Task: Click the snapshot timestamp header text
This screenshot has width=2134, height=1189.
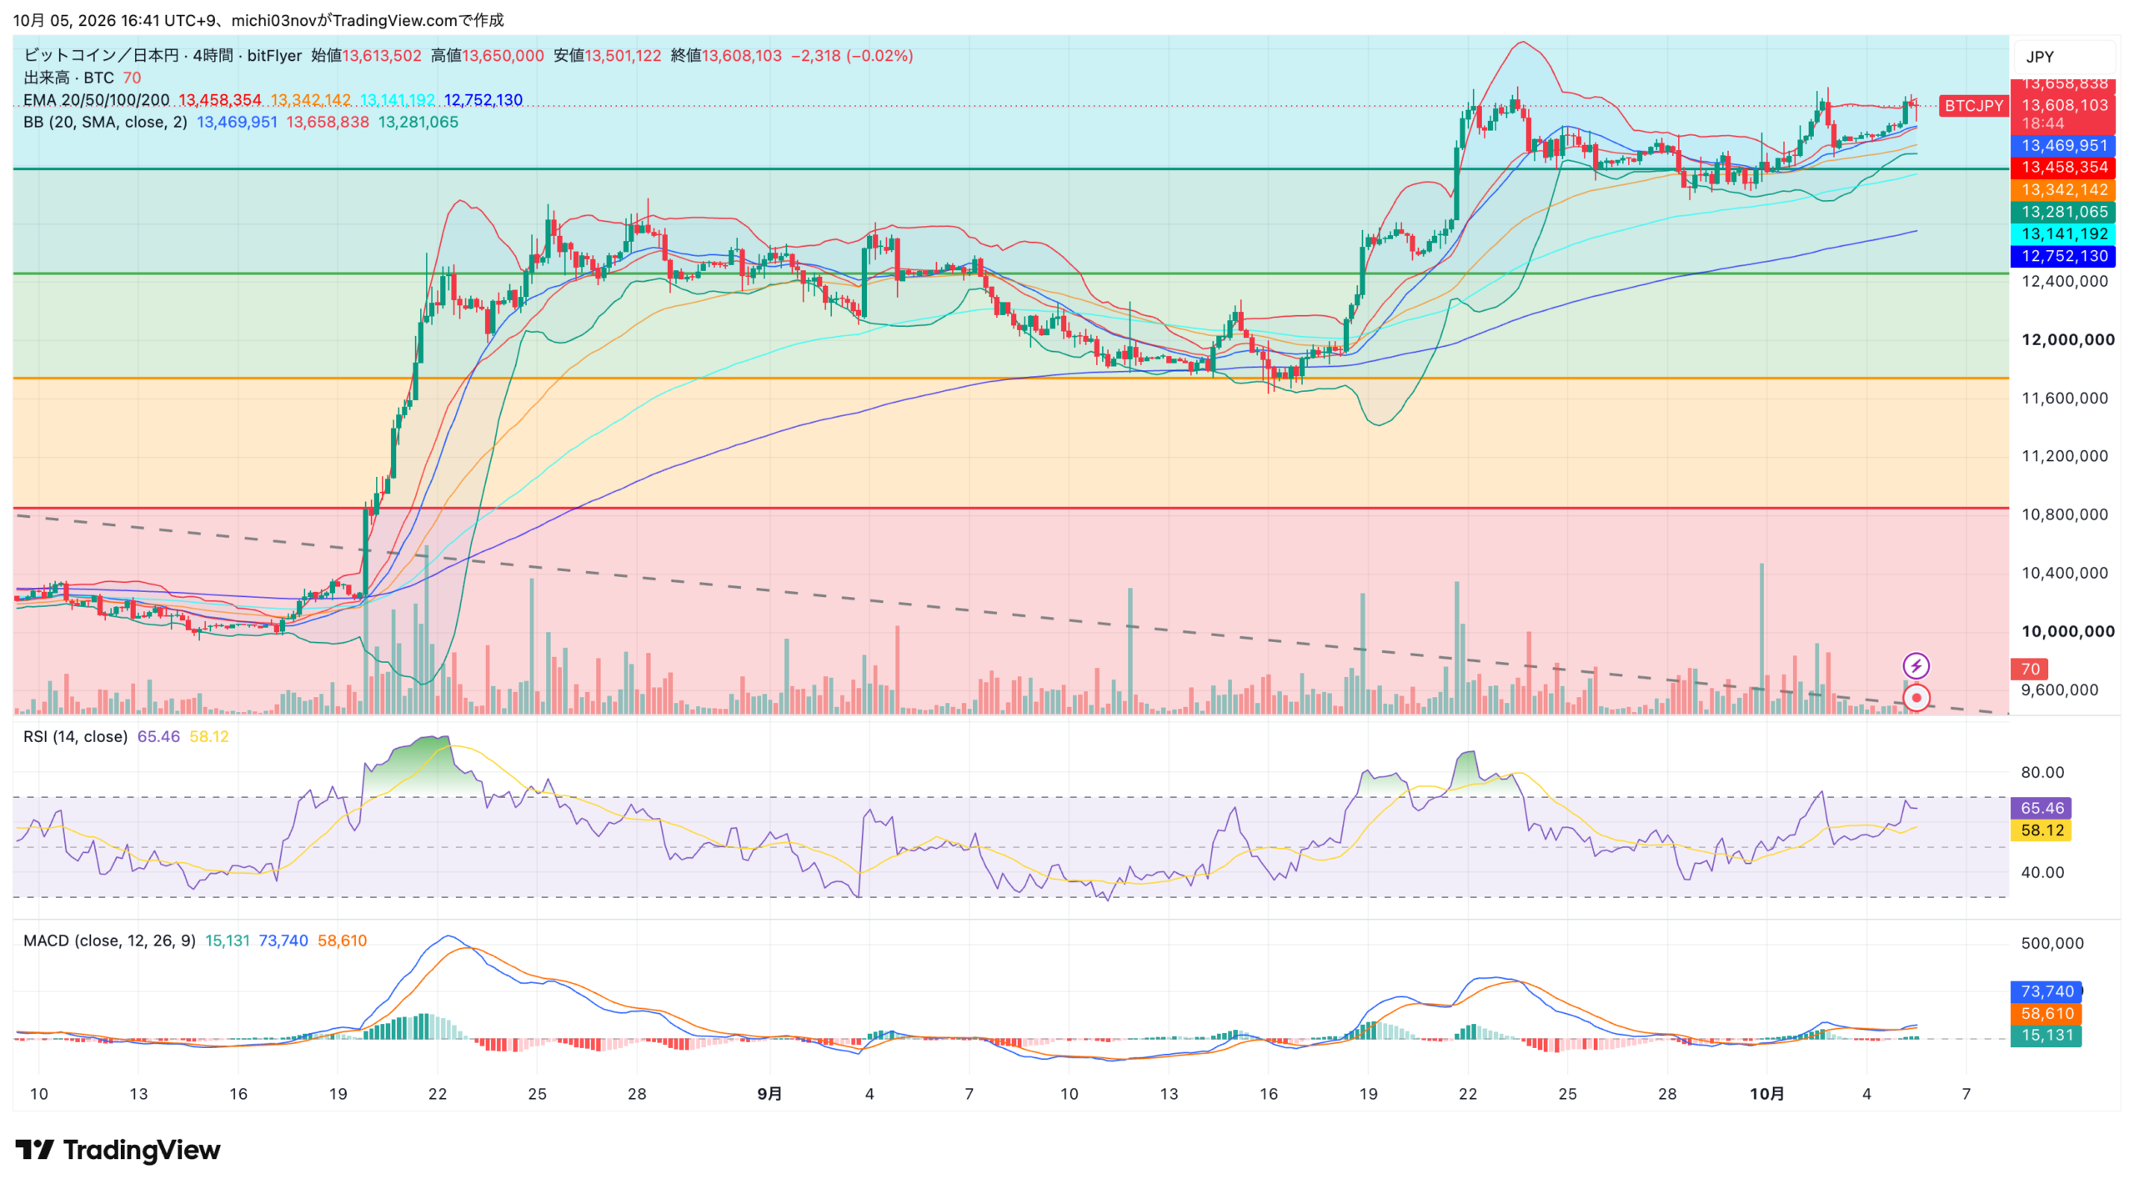Action: [x=258, y=20]
